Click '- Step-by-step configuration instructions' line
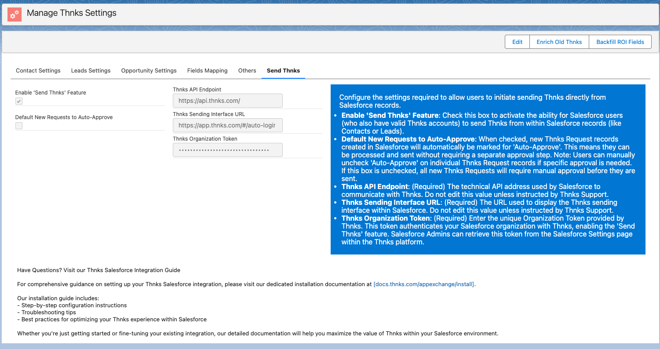Screen dimensions: 660x349 (x=72, y=305)
